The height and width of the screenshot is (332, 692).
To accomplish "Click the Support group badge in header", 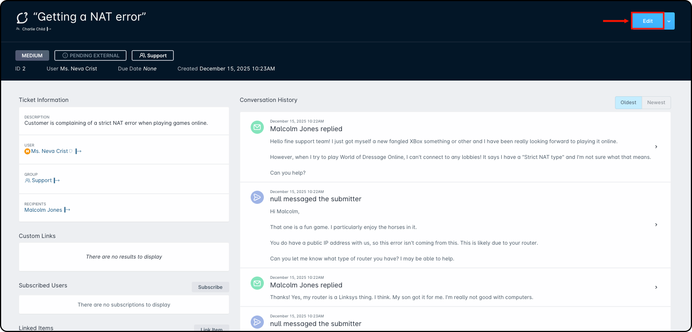I will click(x=153, y=55).
